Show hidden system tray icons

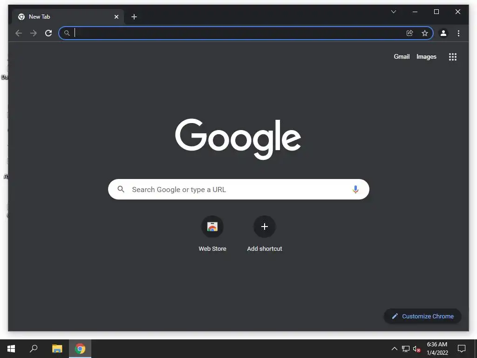394,349
